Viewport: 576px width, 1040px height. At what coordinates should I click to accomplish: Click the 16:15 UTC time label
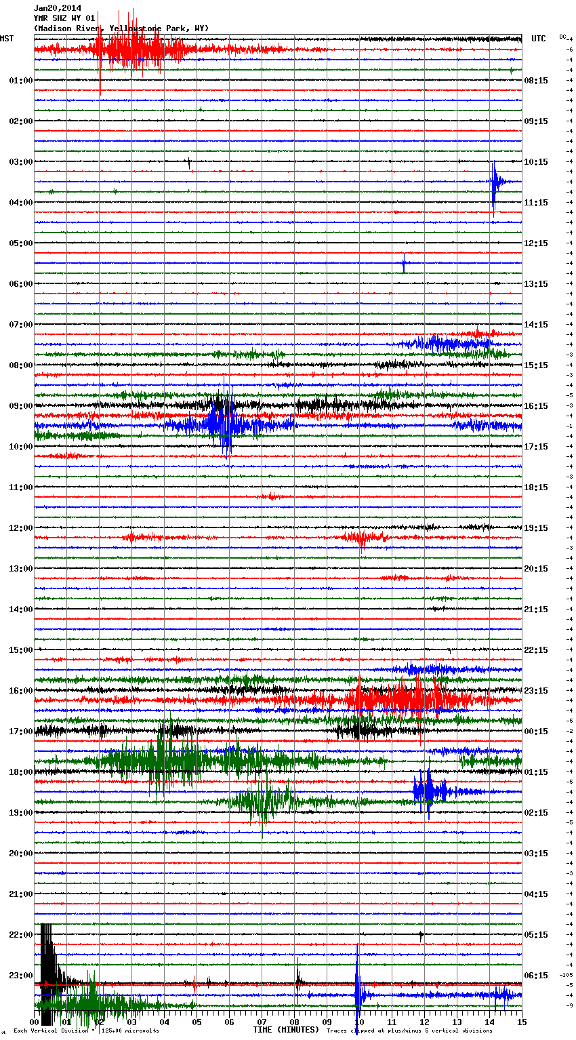pyautogui.click(x=536, y=406)
